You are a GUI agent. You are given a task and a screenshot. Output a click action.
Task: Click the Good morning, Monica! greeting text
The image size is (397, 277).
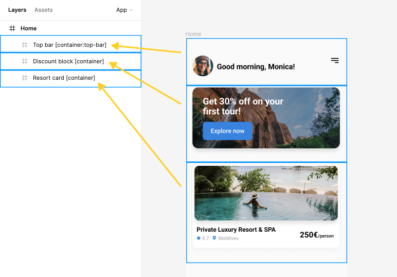(x=256, y=66)
